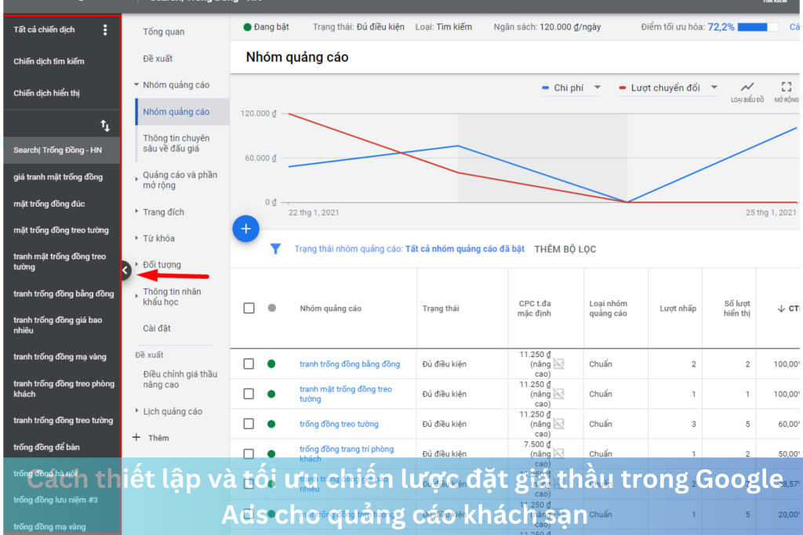This screenshot has width=803, height=535.
Task: Open ad group link tranh trống đồng bằng đồng
Action: [x=350, y=364]
